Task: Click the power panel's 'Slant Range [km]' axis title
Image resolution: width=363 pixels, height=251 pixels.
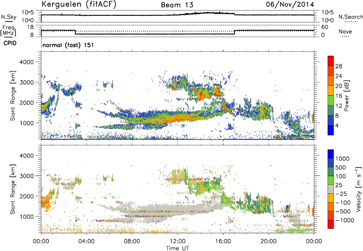Action: pyautogui.click(x=13, y=96)
